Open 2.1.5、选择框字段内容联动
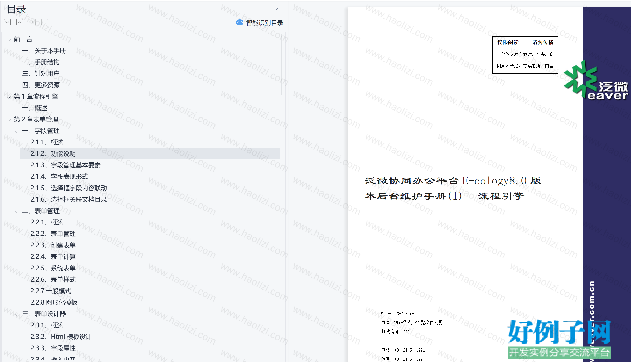 pyautogui.click(x=69, y=188)
